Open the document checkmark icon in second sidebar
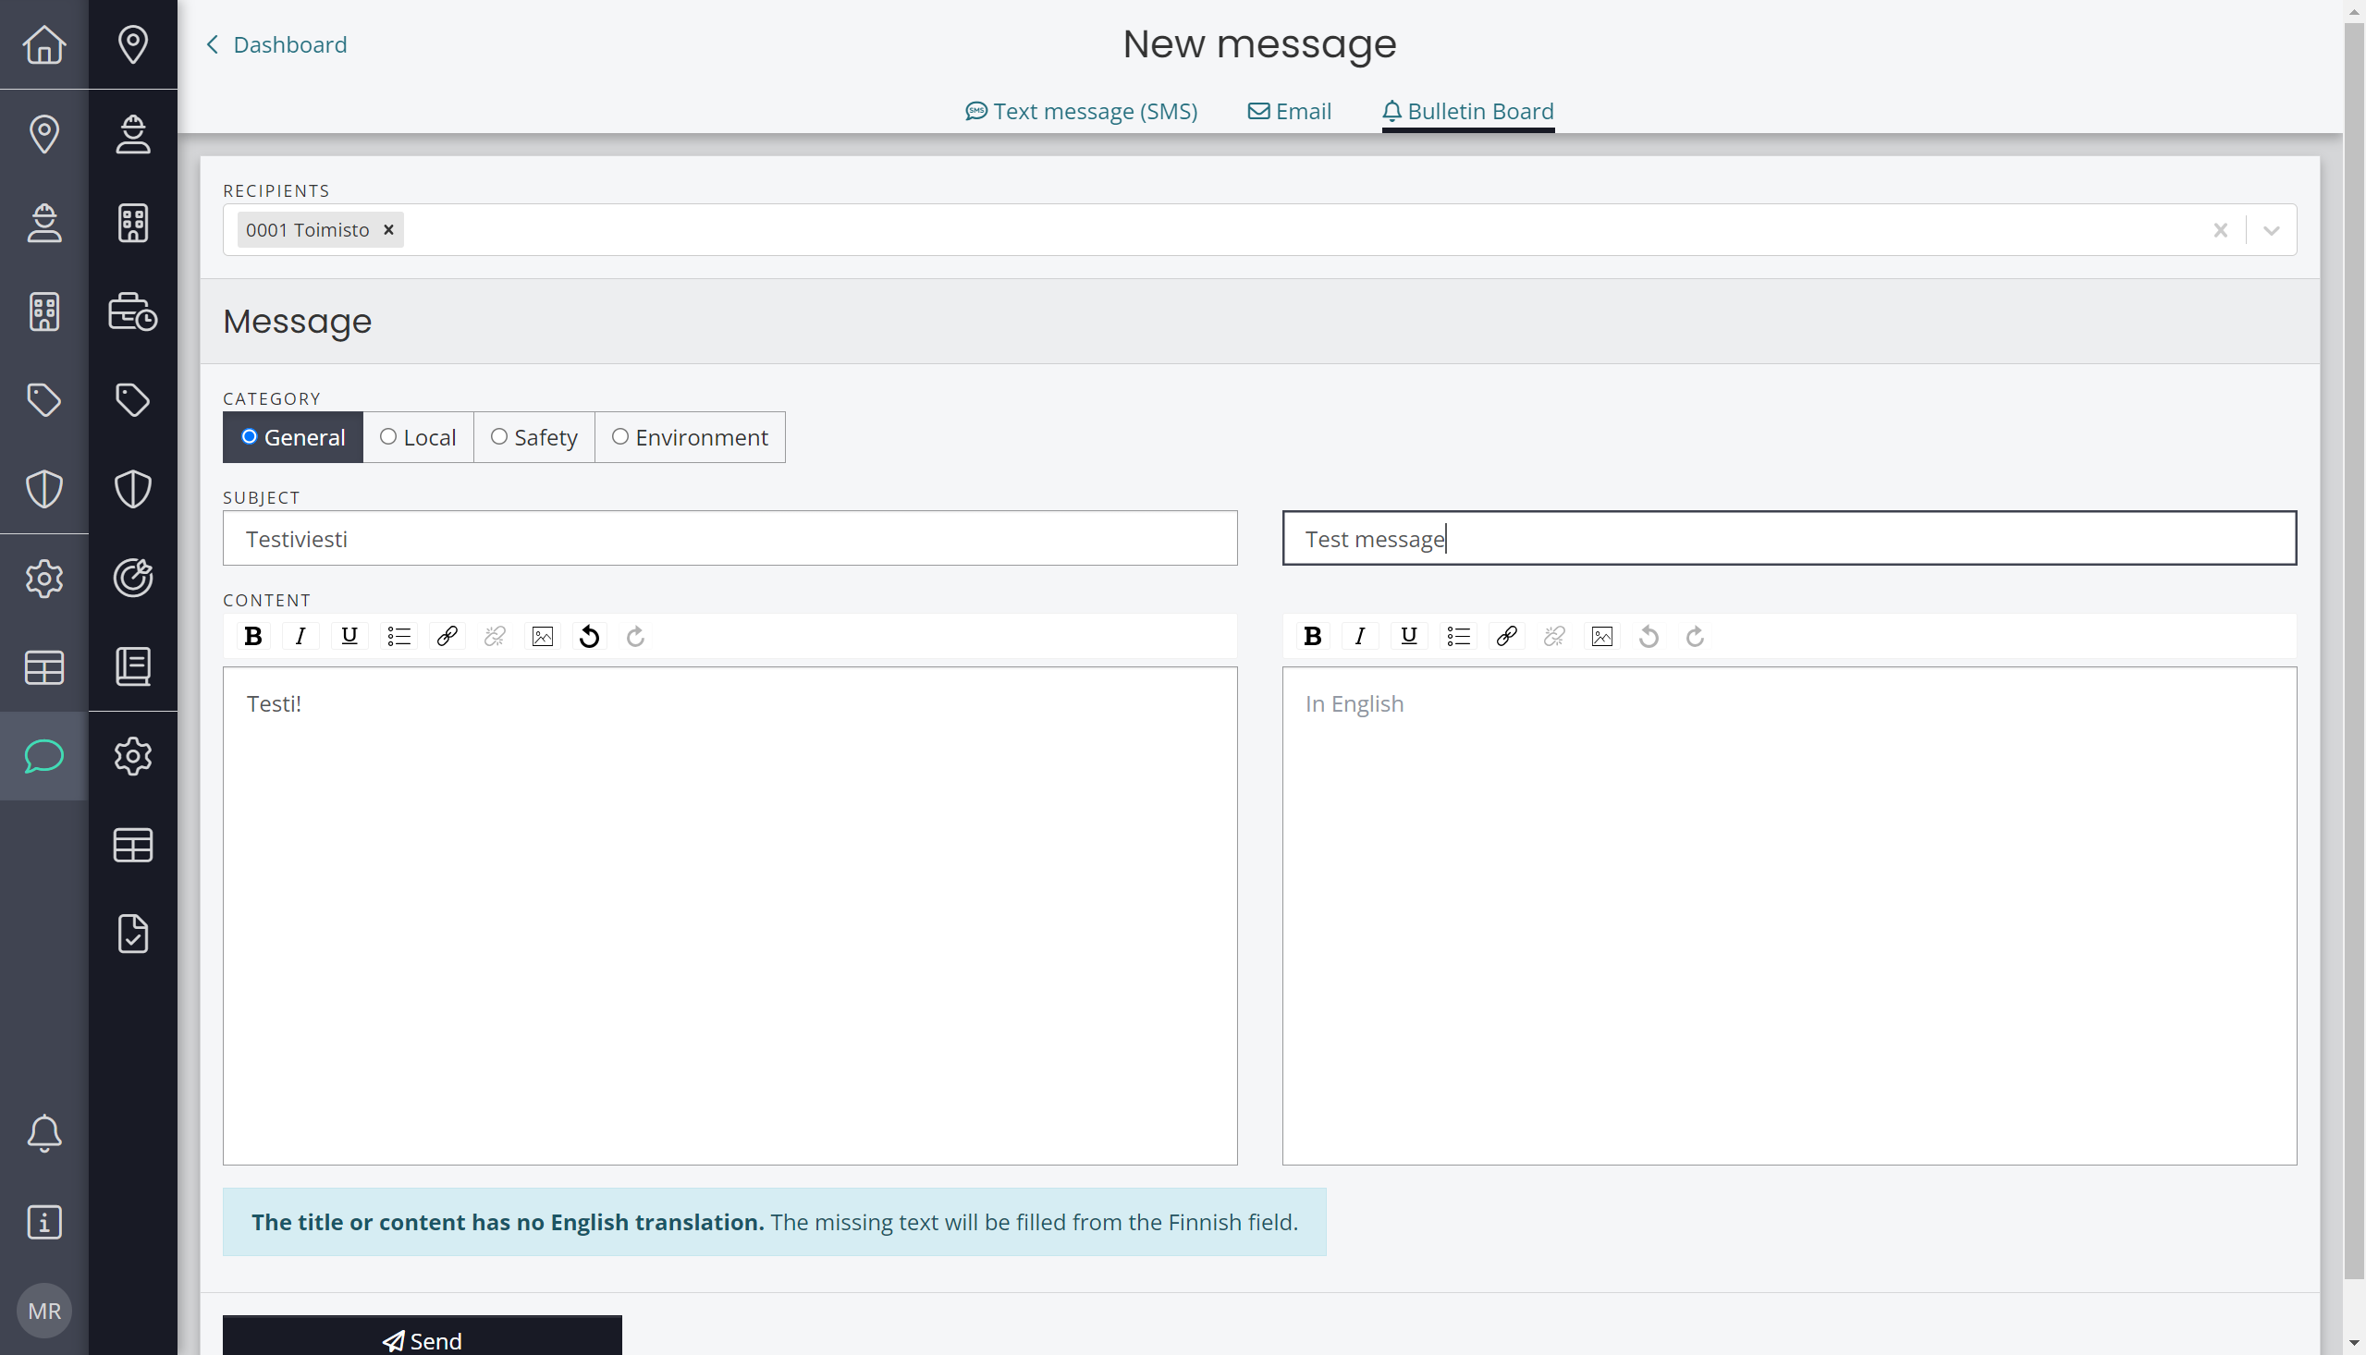The width and height of the screenshot is (2366, 1355). [x=133, y=934]
